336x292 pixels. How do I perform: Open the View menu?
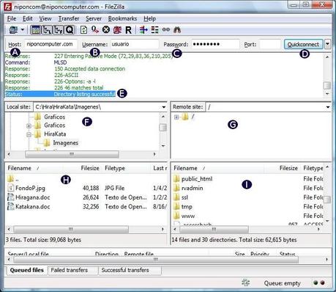pyautogui.click(x=45, y=18)
